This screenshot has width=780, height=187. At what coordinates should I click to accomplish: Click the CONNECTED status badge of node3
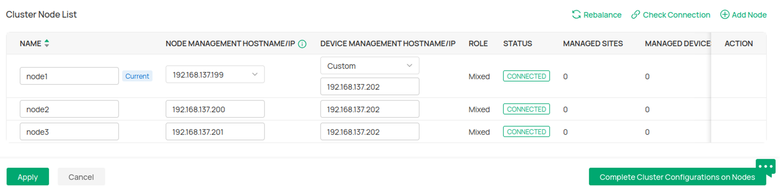[x=526, y=132]
